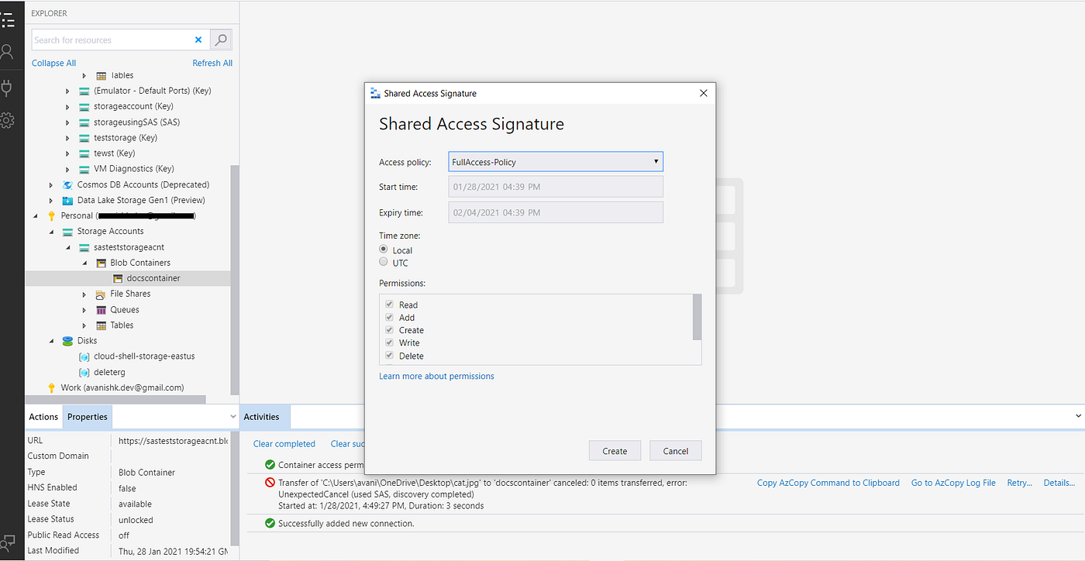Collapse the Blob Containers node

coord(84,262)
